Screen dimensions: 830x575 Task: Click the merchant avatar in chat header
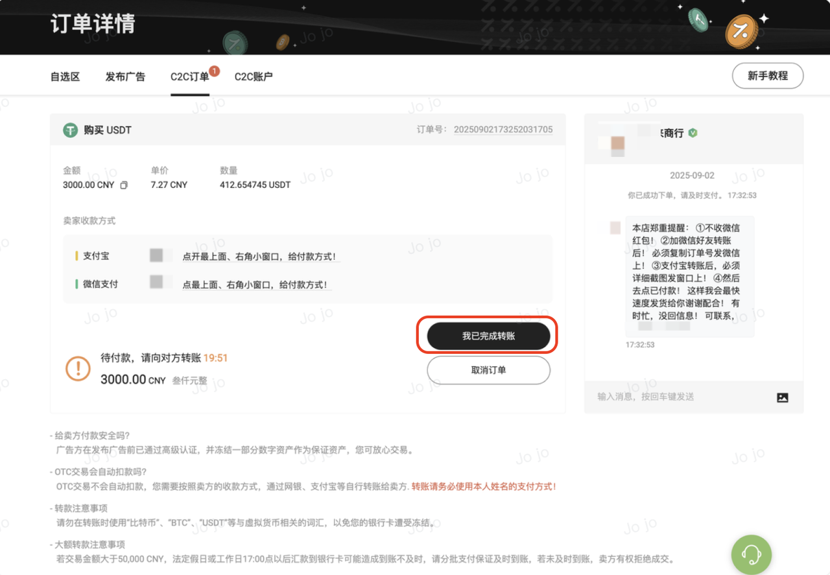click(617, 143)
